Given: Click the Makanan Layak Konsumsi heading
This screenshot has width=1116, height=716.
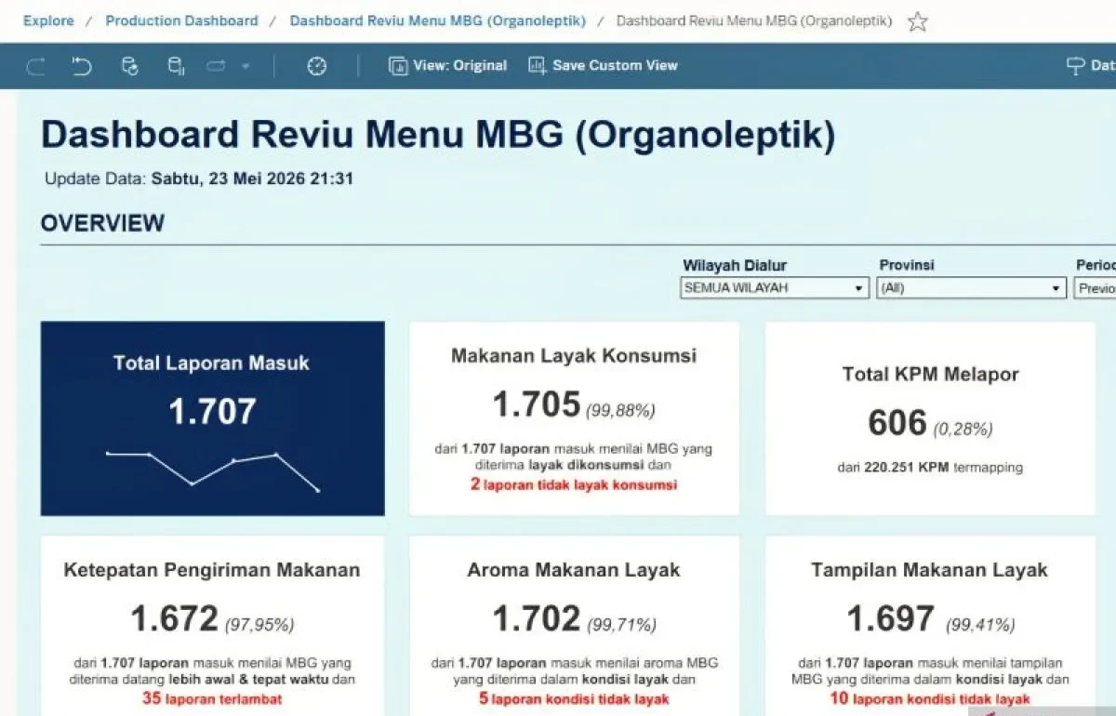Looking at the screenshot, I should pyautogui.click(x=574, y=355).
